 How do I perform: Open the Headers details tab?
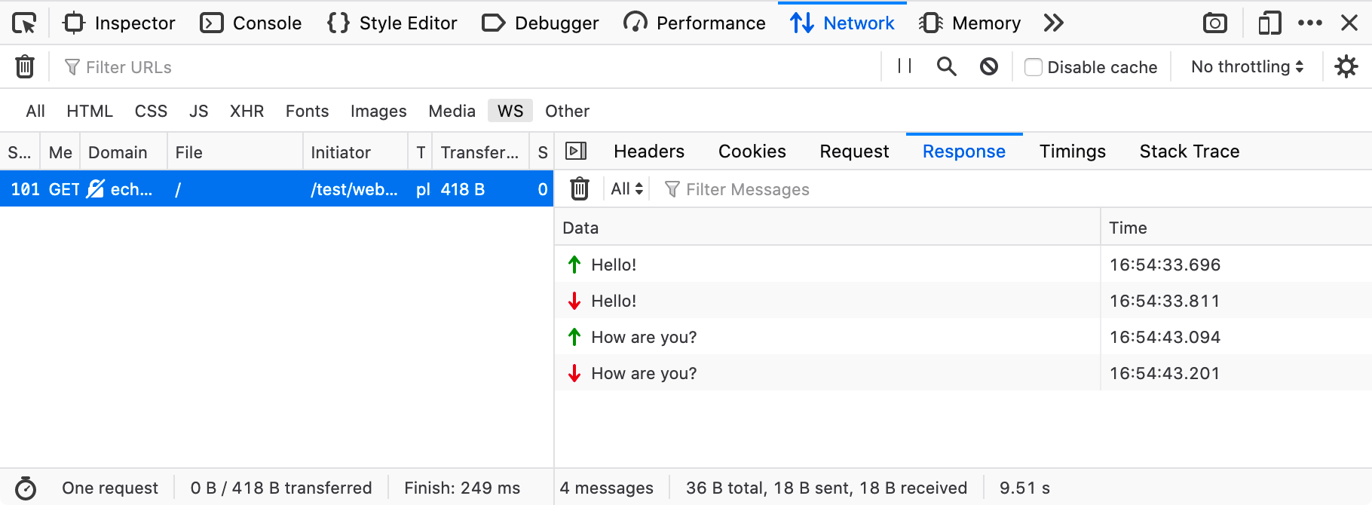tap(648, 151)
